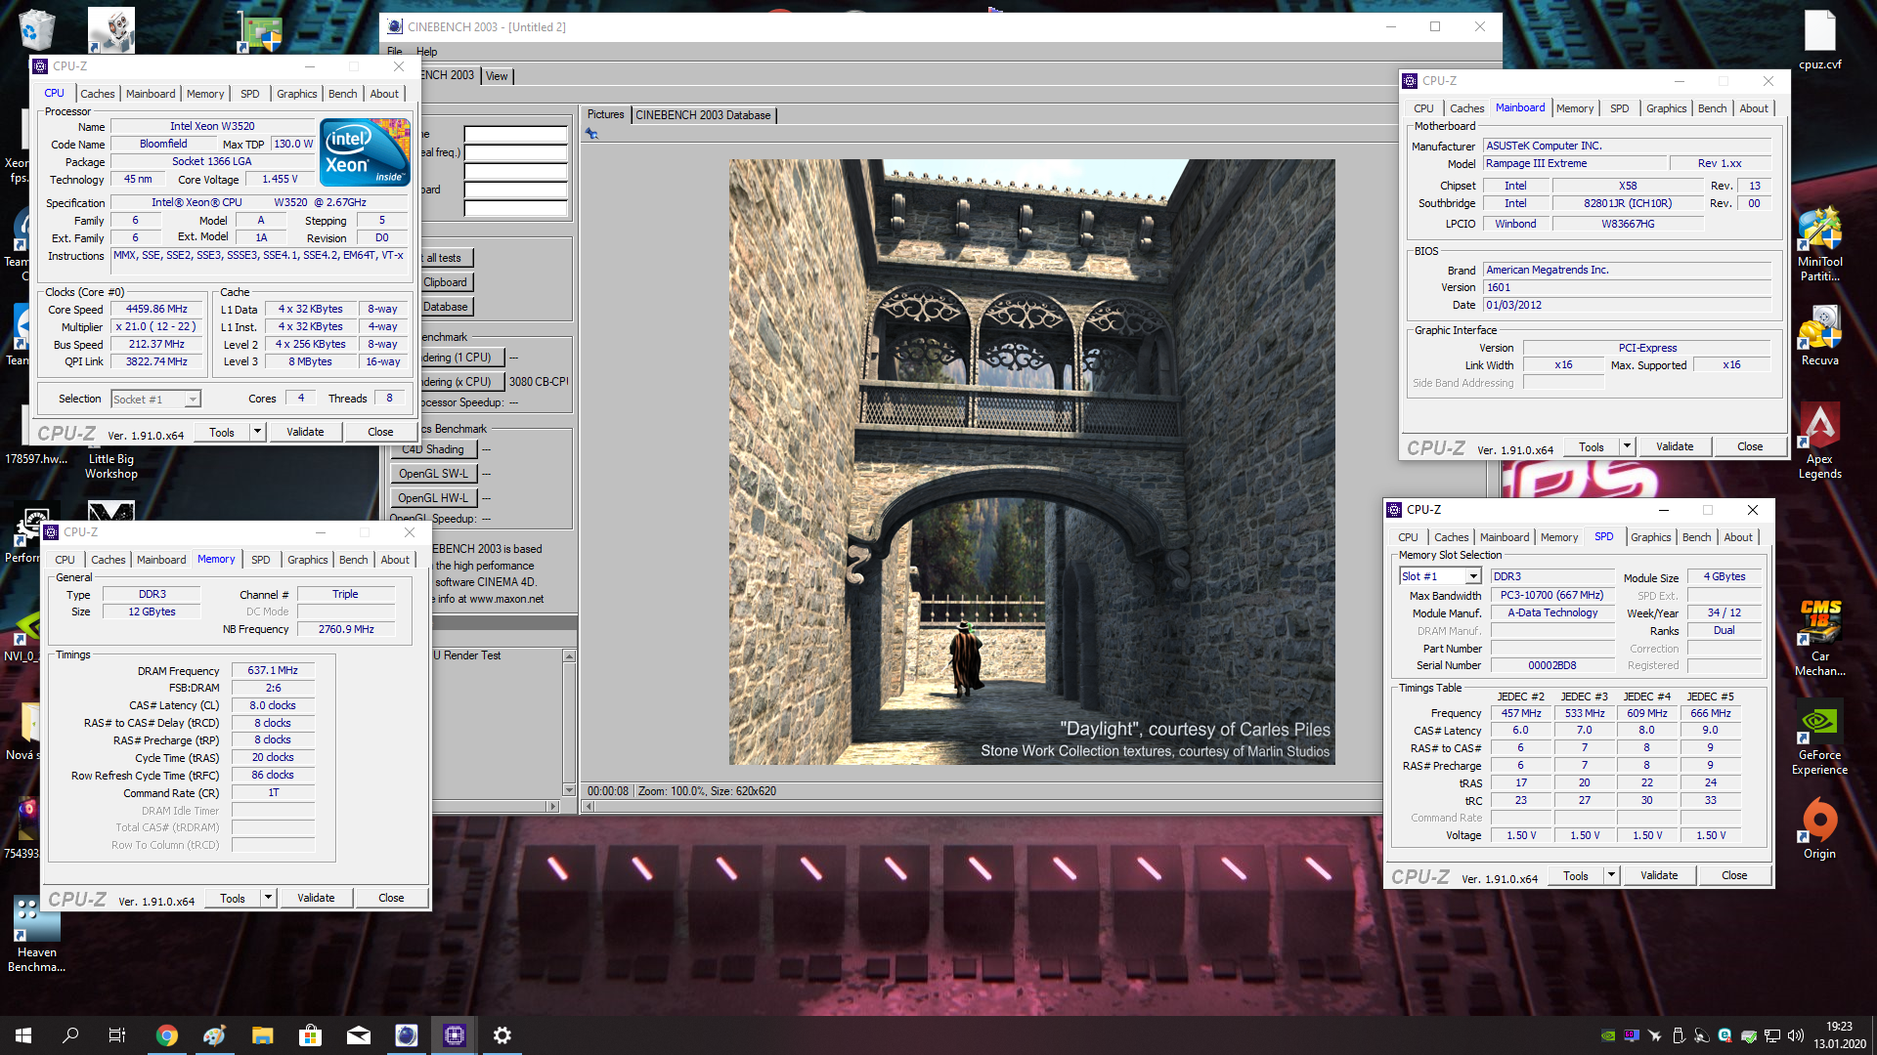
Task: Click the pin icon under Pictures tab
Action: (x=591, y=134)
